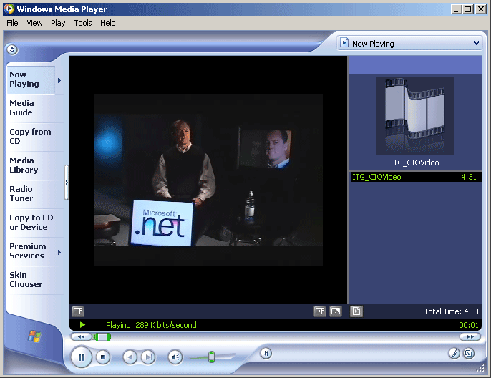Click the video fit-to-window size icon
Viewport: 491px width, 378px height.
tap(320, 311)
